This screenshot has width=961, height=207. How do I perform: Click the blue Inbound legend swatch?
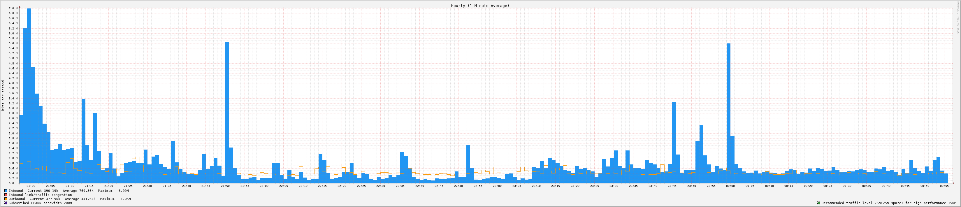pyautogui.click(x=6, y=191)
